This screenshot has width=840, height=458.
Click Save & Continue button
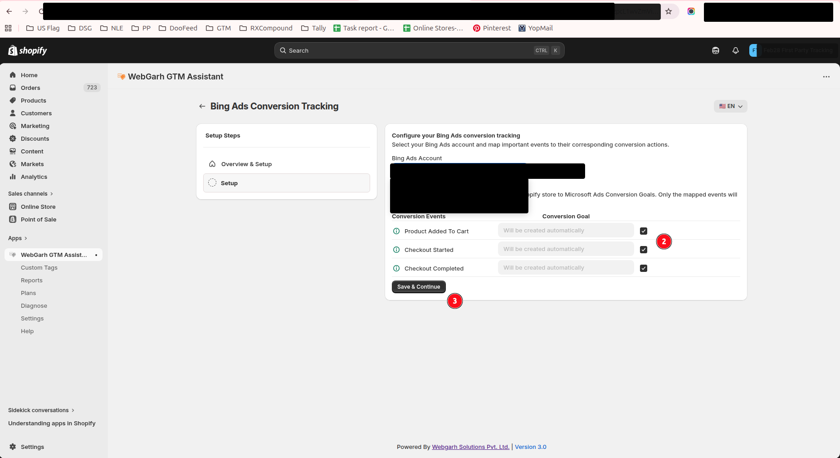(x=419, y=287)
